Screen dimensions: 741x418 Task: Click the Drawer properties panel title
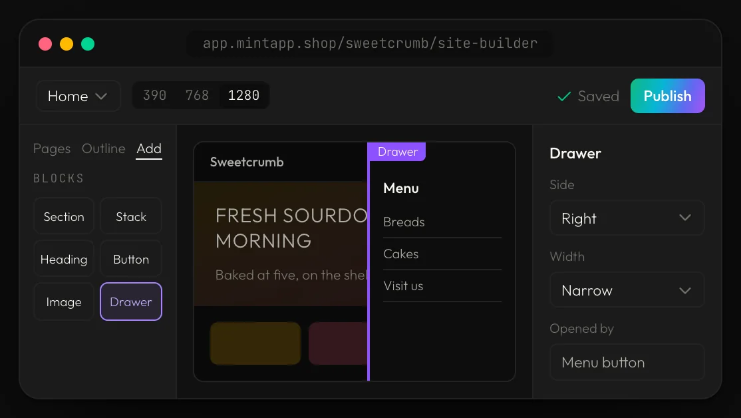[575, 154]
